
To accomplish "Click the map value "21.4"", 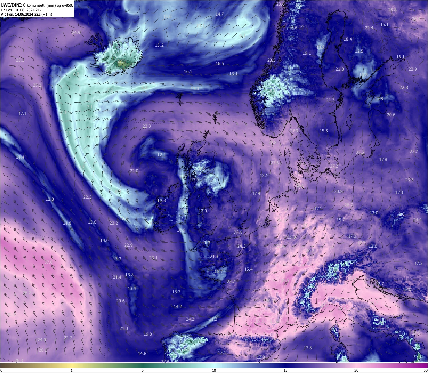I will 117,277.
